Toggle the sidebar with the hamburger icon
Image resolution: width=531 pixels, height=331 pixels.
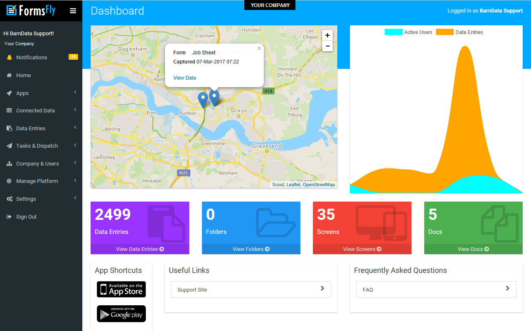[x=73, y=10]
